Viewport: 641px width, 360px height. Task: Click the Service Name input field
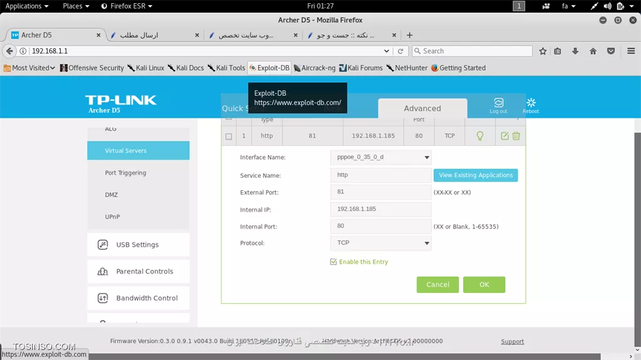tap(381, 175)
